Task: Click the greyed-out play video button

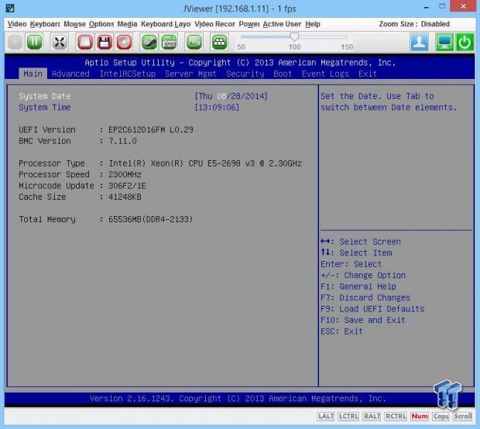Action: point(15,42)
